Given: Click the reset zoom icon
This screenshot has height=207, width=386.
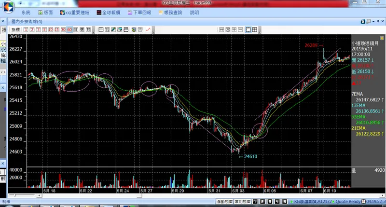Looking at the screenshot, I should [228, 30].
